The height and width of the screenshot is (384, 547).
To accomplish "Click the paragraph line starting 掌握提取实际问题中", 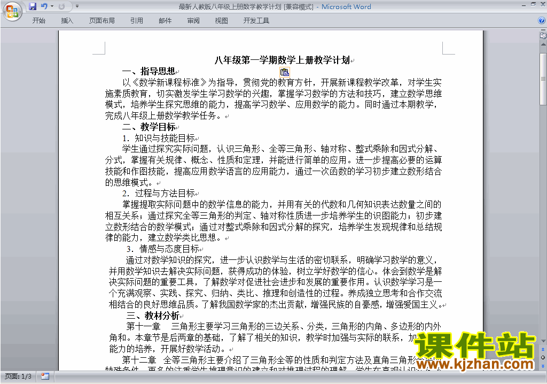I will 282,204.
